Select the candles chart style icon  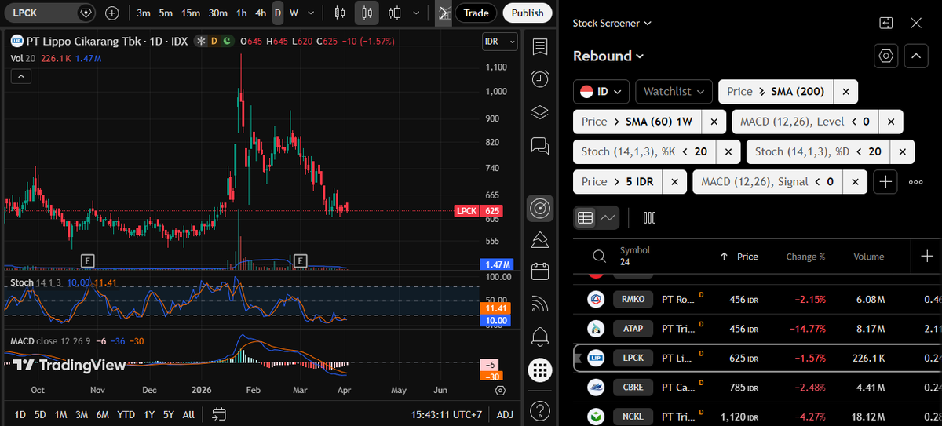point(367,13)
